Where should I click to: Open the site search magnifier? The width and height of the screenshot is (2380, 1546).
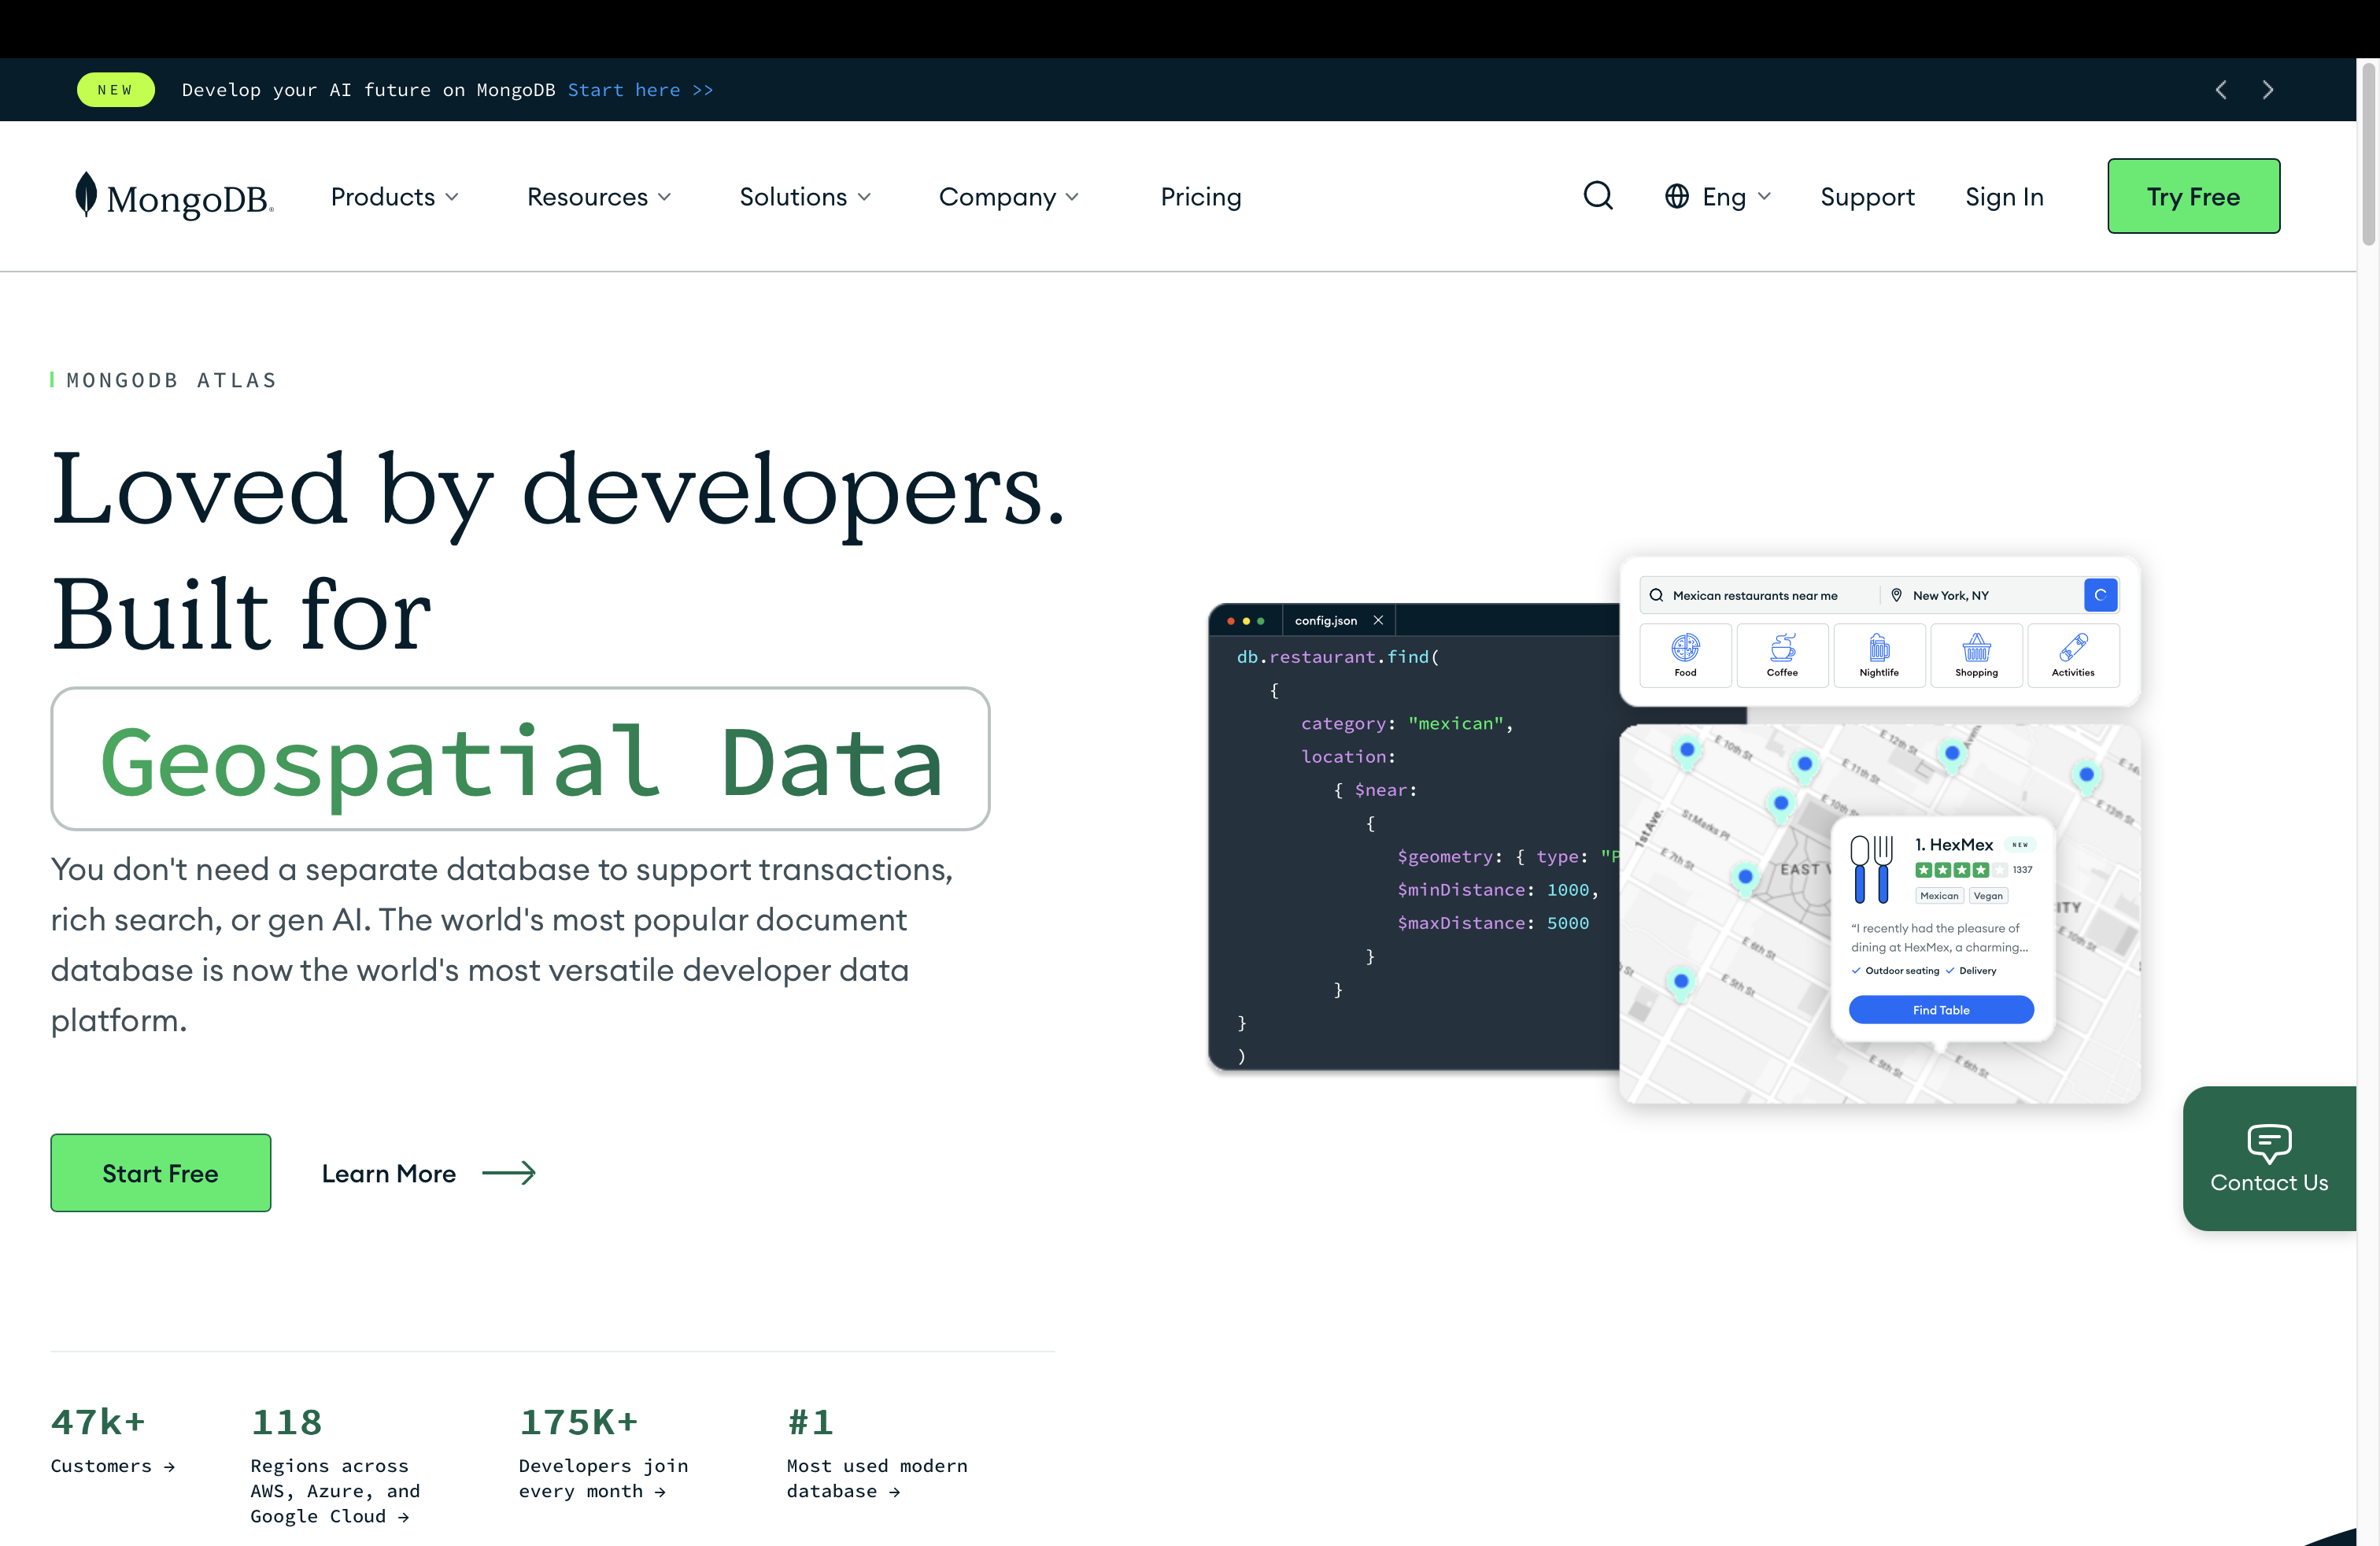click(1597, 196)
